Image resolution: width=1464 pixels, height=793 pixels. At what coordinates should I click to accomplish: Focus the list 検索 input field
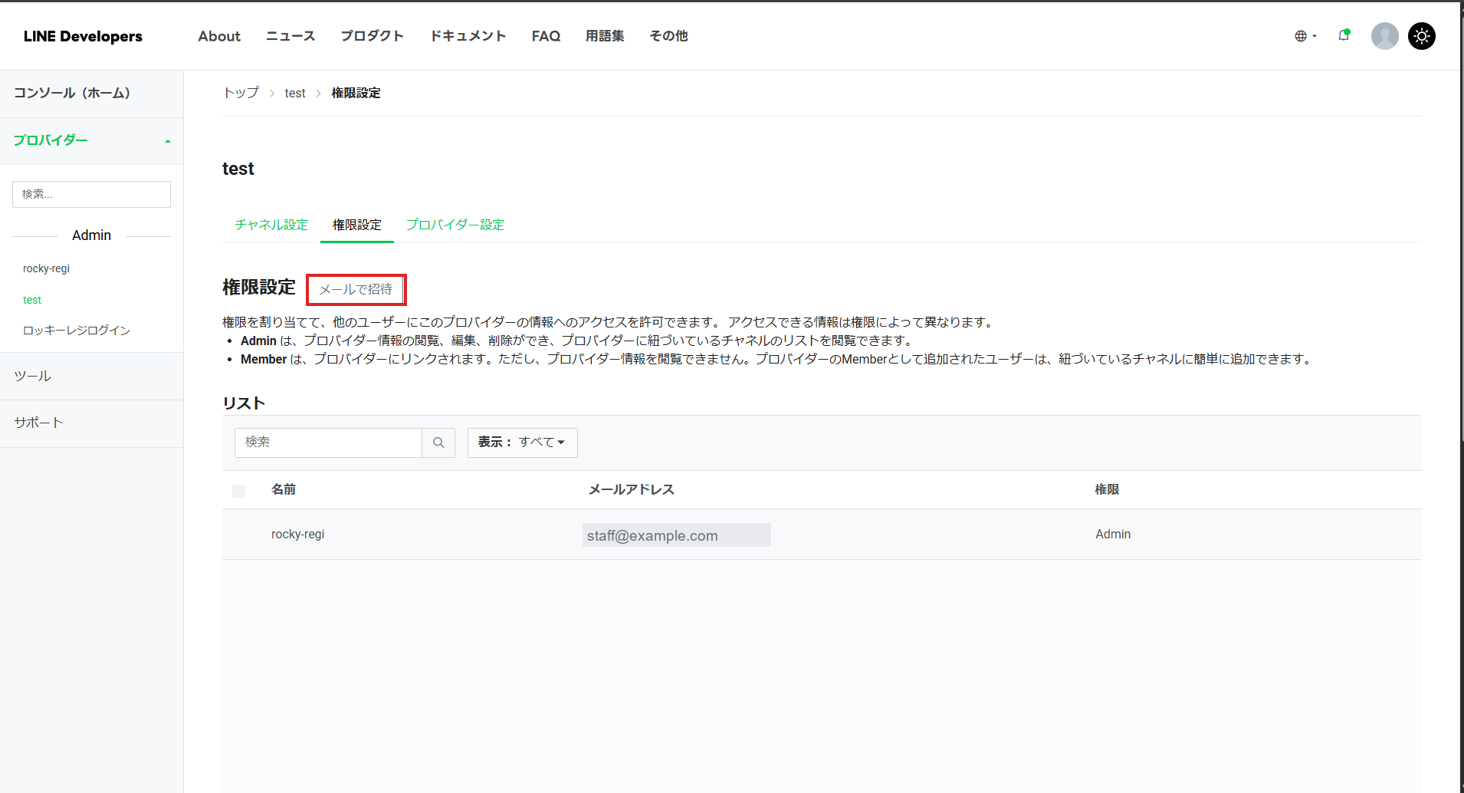click(x=328, y=443)
